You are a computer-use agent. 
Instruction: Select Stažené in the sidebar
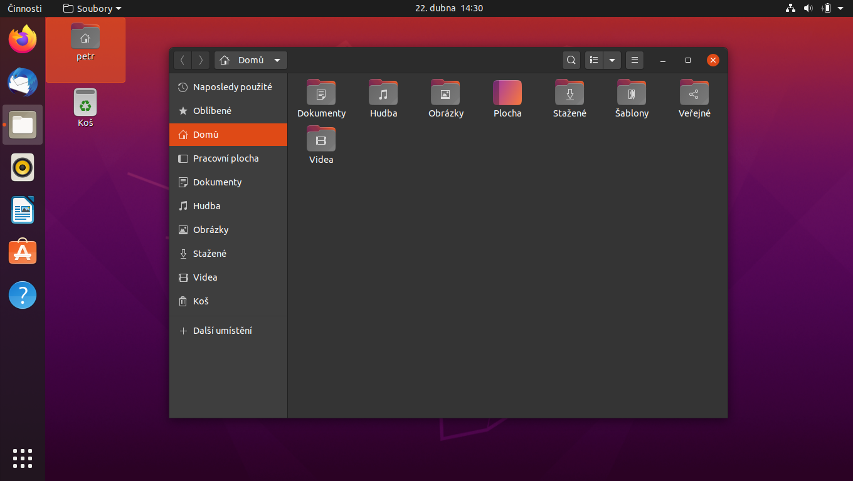[228, 254]
